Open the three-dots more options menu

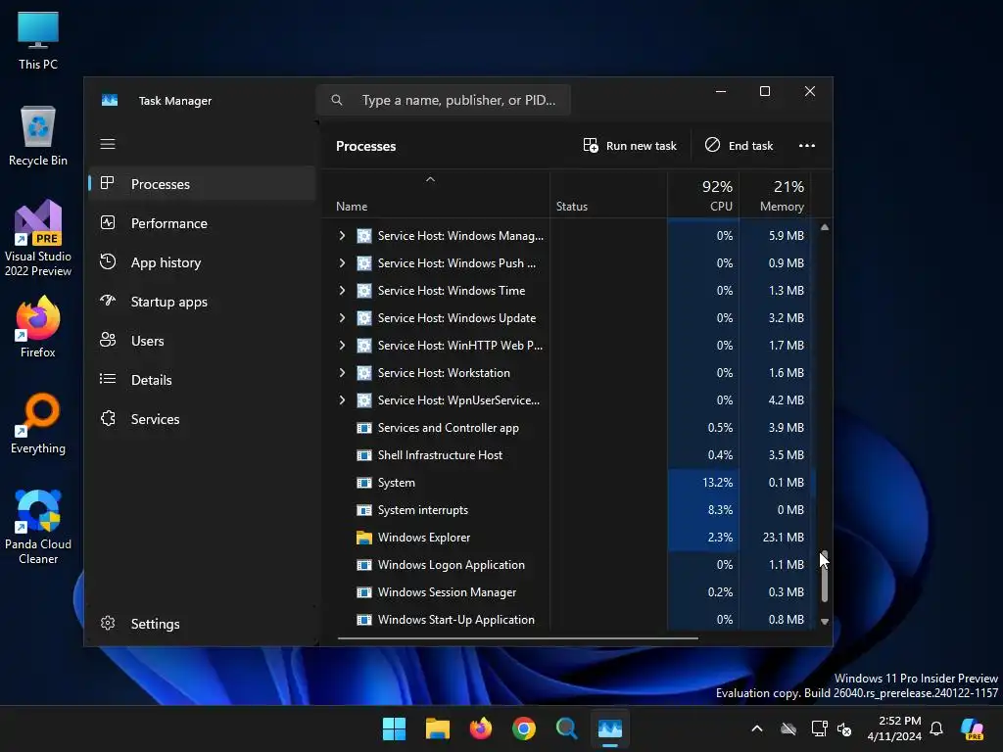coord(807,146)
